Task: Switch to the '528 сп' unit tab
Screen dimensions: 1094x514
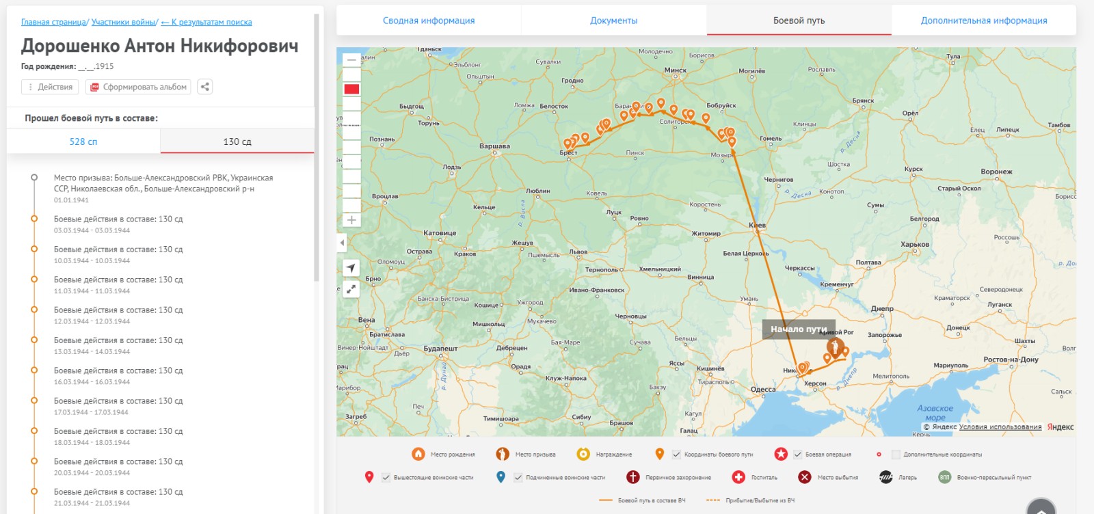Action: (x=83, y=141)
